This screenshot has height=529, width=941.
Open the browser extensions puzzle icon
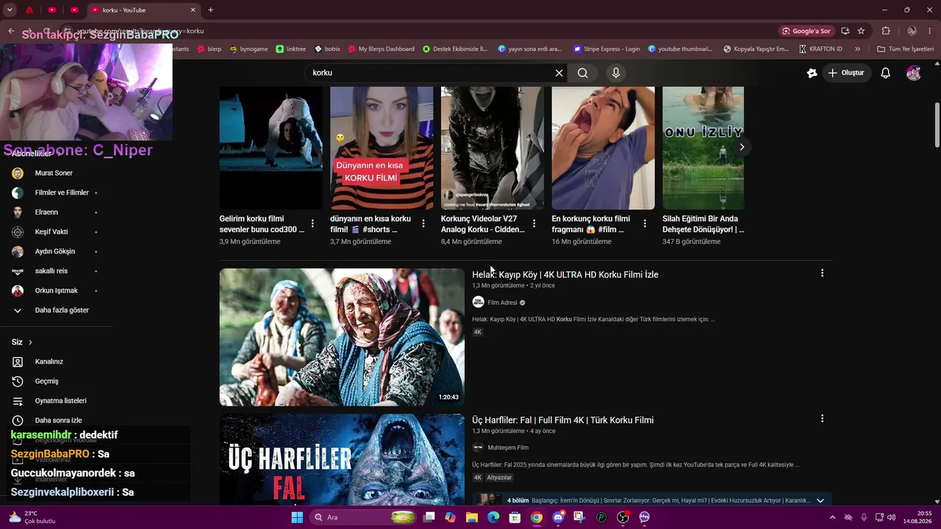tap(886, 31)
